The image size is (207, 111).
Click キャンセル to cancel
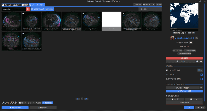(200, 108)
